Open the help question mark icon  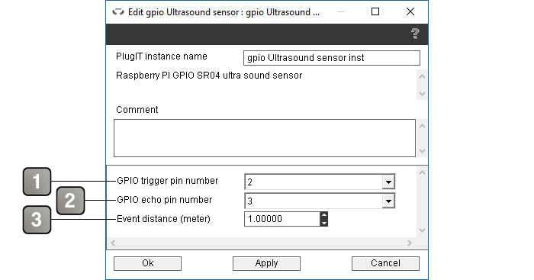tap(415, 34)
